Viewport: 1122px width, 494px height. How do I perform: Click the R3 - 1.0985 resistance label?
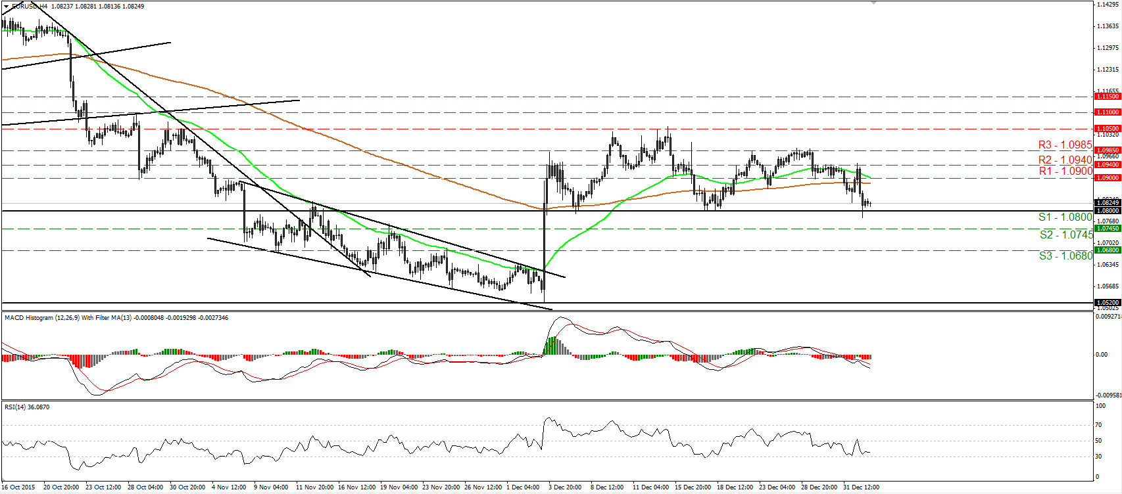coord(1065,145)
